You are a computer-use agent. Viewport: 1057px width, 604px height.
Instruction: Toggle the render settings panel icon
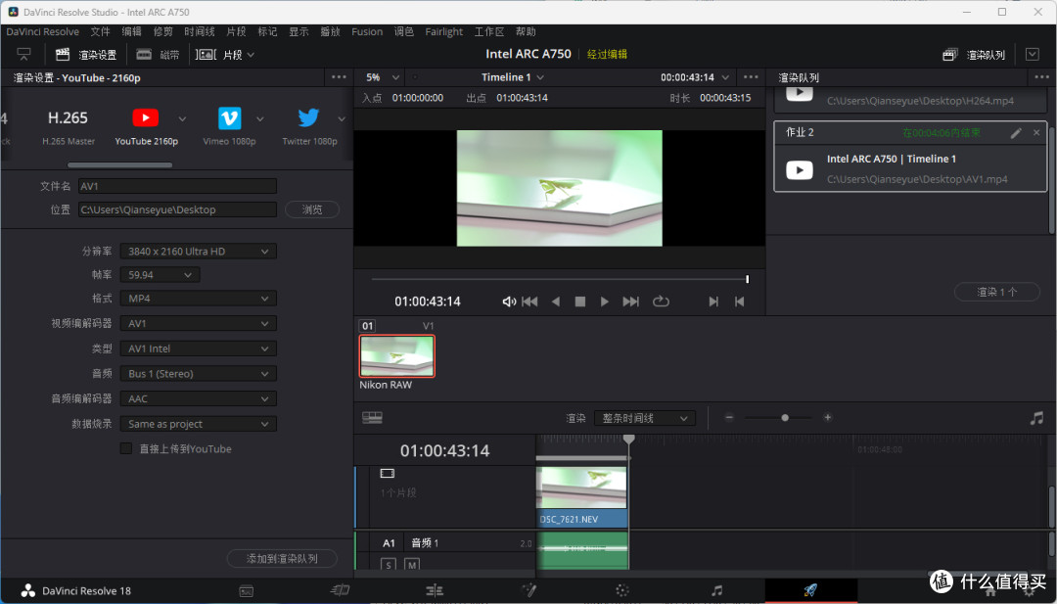point(63,54)
